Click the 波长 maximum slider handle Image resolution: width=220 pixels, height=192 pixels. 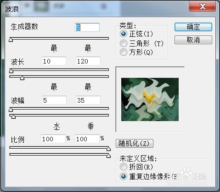pyautogui.click(x=23, y=78)
